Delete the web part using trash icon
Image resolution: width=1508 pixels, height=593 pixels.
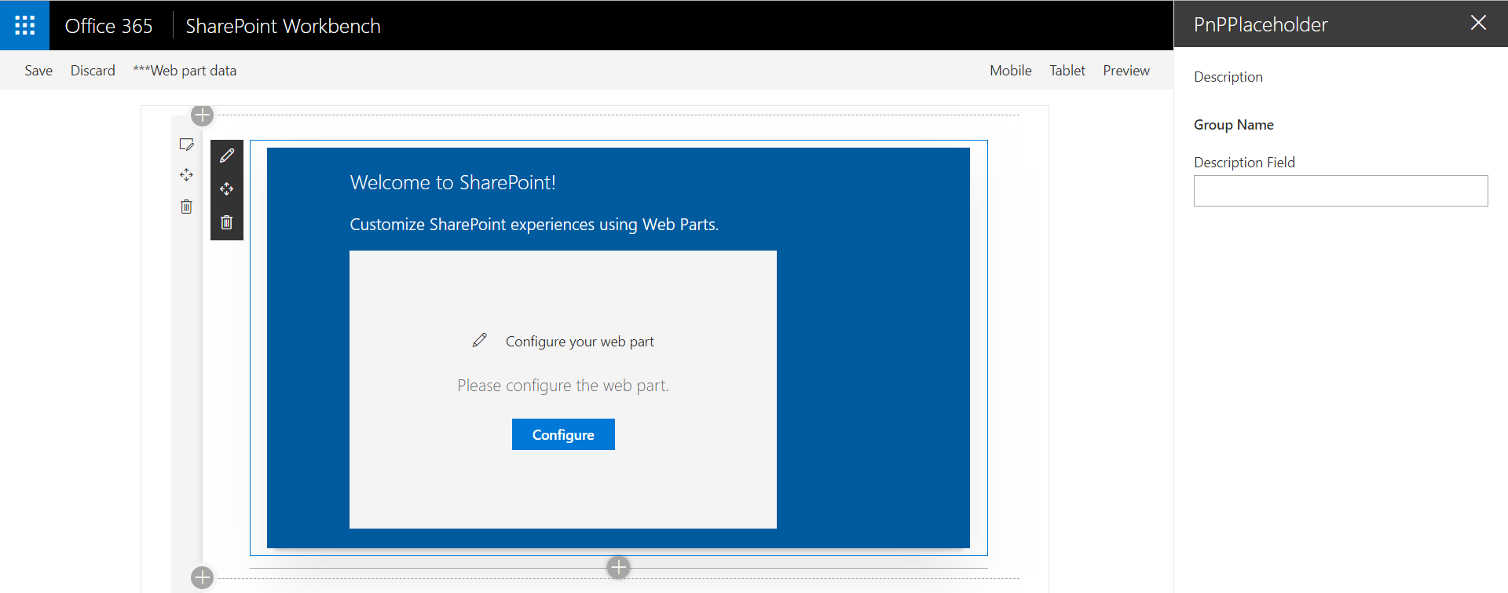click(227, 222)
